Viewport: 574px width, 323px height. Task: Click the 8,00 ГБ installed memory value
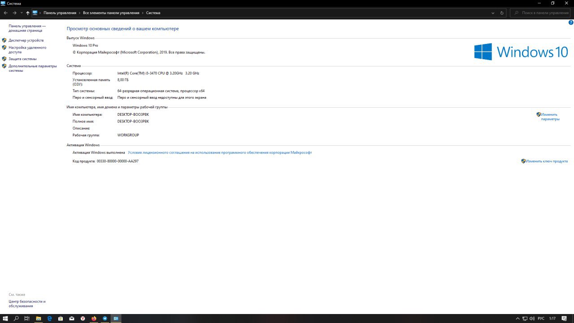pos(123,80)
